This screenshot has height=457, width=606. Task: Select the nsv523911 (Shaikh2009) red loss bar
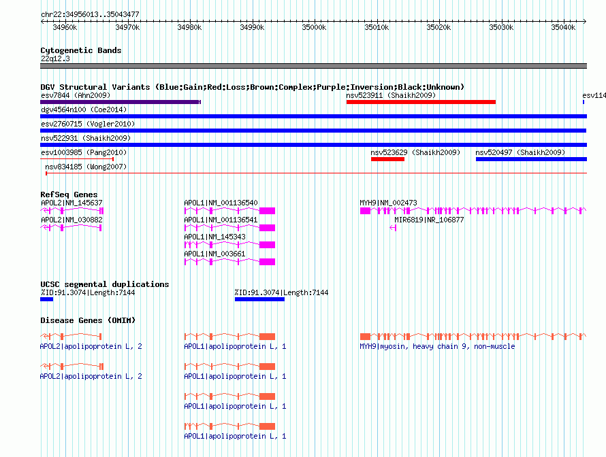[x=421, y=102]
